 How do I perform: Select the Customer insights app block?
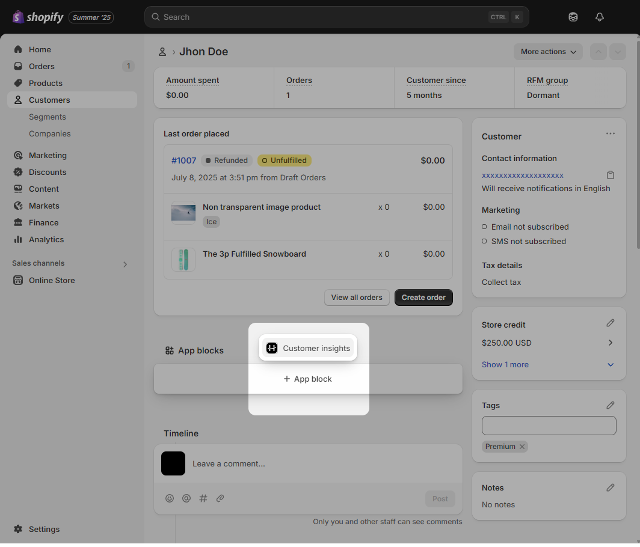click(x=308, y=348)
